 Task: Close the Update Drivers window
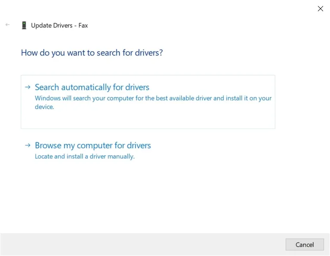(x=320, y=9)
